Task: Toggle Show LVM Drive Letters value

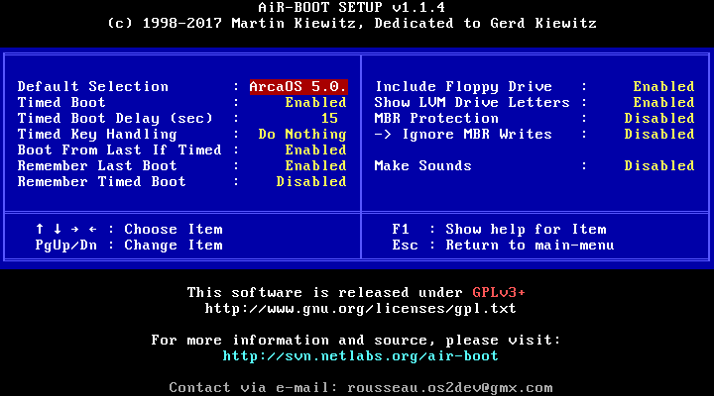Action: pos(663,102)
